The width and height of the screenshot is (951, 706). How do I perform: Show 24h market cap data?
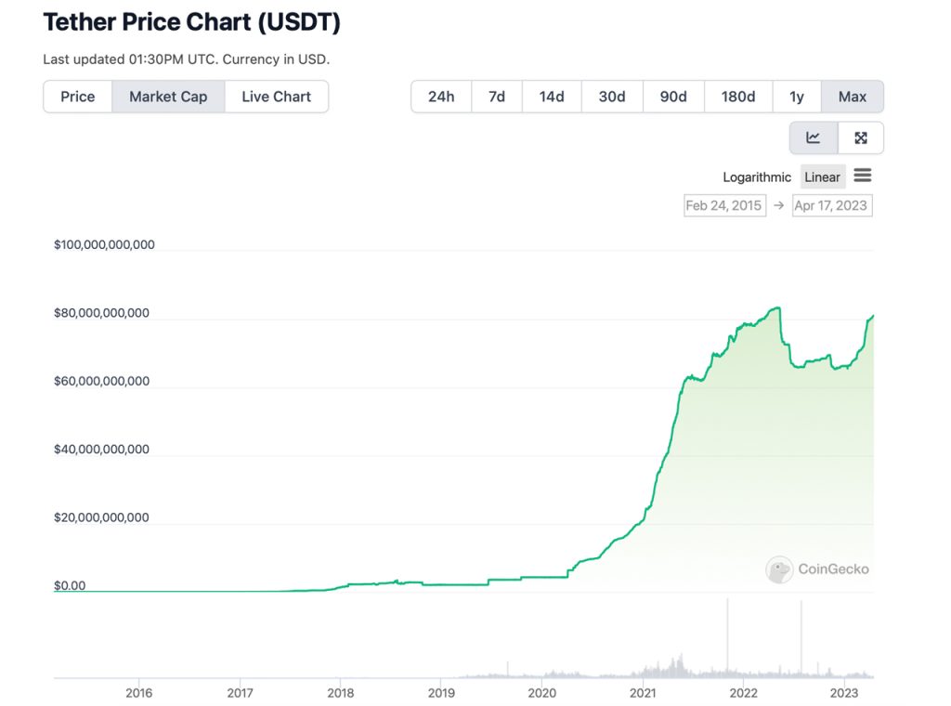click(x=440, y=96)
